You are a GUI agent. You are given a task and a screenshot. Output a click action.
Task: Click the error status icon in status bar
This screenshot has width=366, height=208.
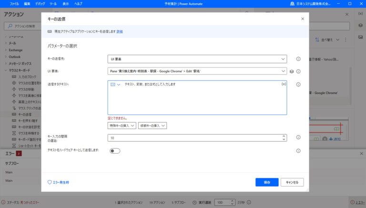tap(3, 202)
